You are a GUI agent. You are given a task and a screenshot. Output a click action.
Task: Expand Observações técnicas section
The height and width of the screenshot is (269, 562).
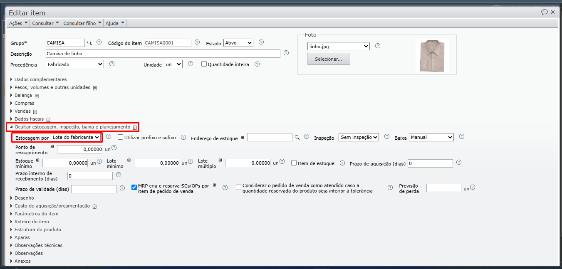[36, 245]
